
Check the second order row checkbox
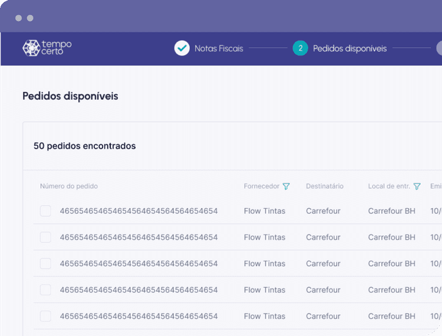click(x=45, y=238)
